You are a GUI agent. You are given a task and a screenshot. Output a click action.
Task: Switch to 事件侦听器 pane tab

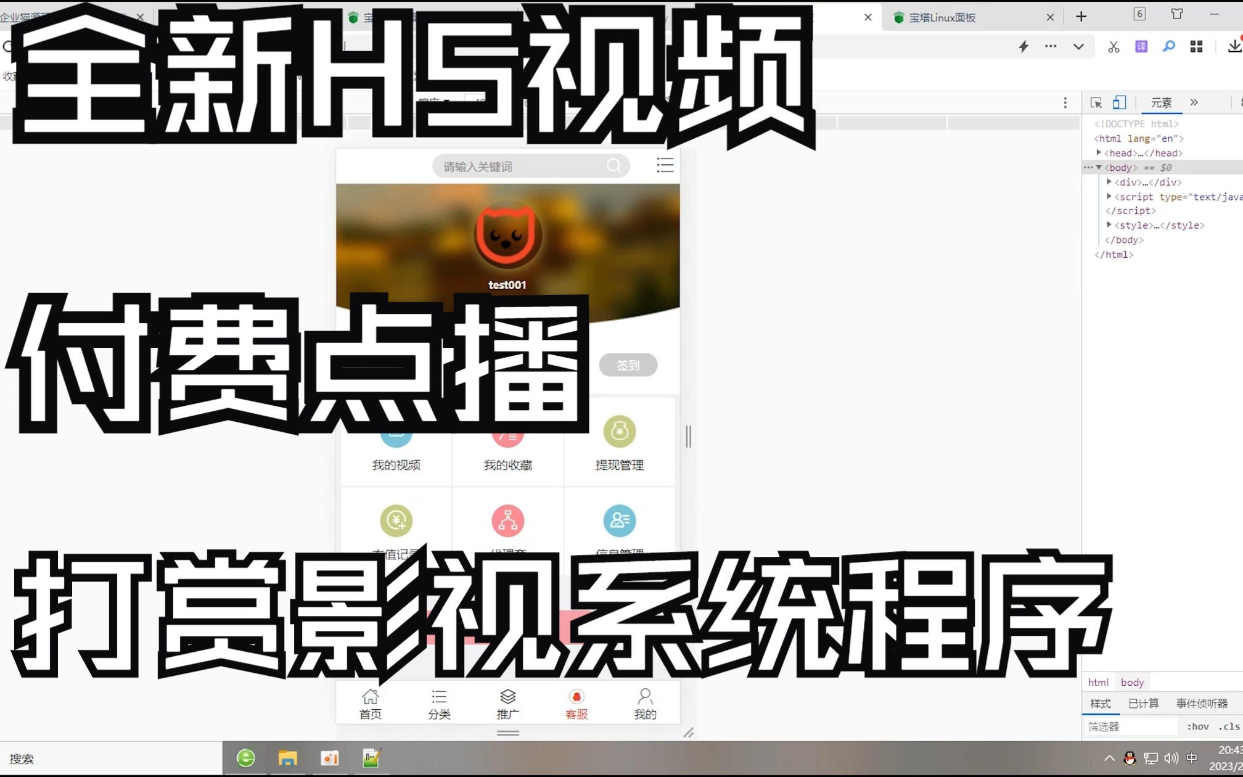point(1202,704)
